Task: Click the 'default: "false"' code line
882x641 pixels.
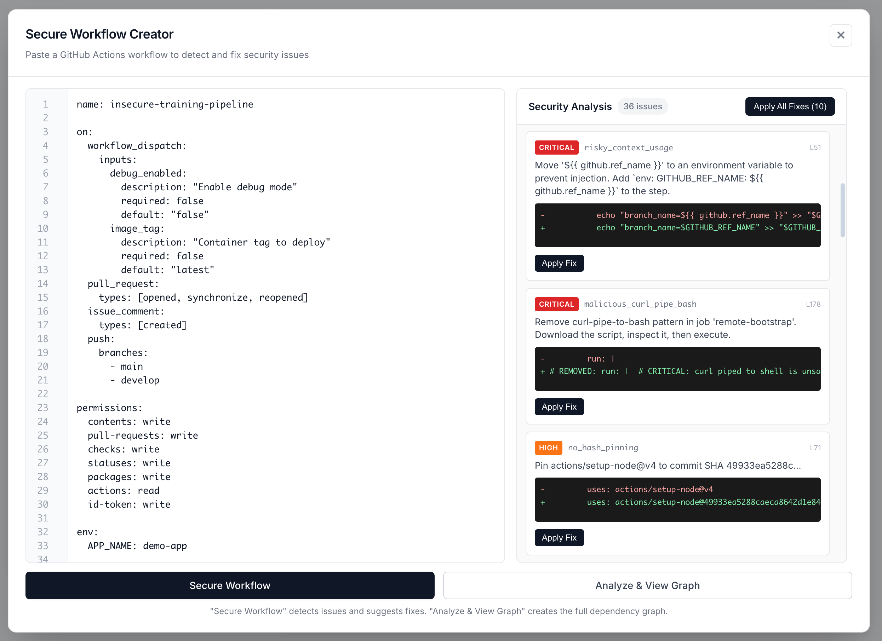Action: 165,215
